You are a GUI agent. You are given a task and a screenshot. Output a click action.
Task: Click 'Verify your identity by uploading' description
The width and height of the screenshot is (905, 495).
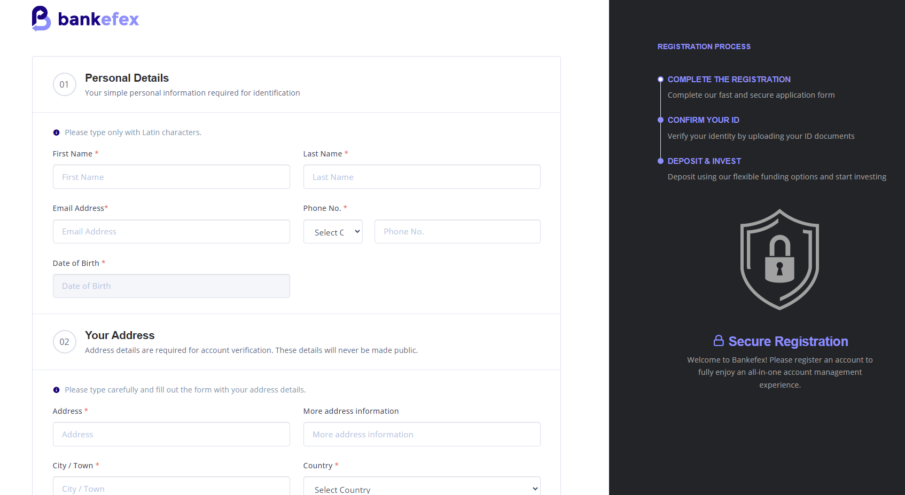(761, 136)
